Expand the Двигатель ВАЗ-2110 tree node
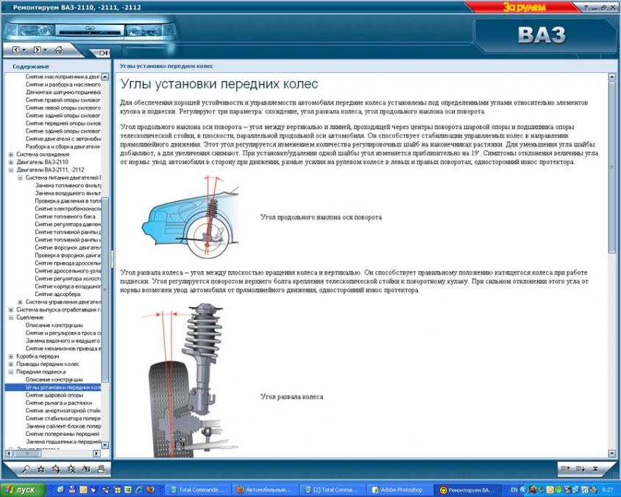This screenshot has height=497, width=621. 11,162
